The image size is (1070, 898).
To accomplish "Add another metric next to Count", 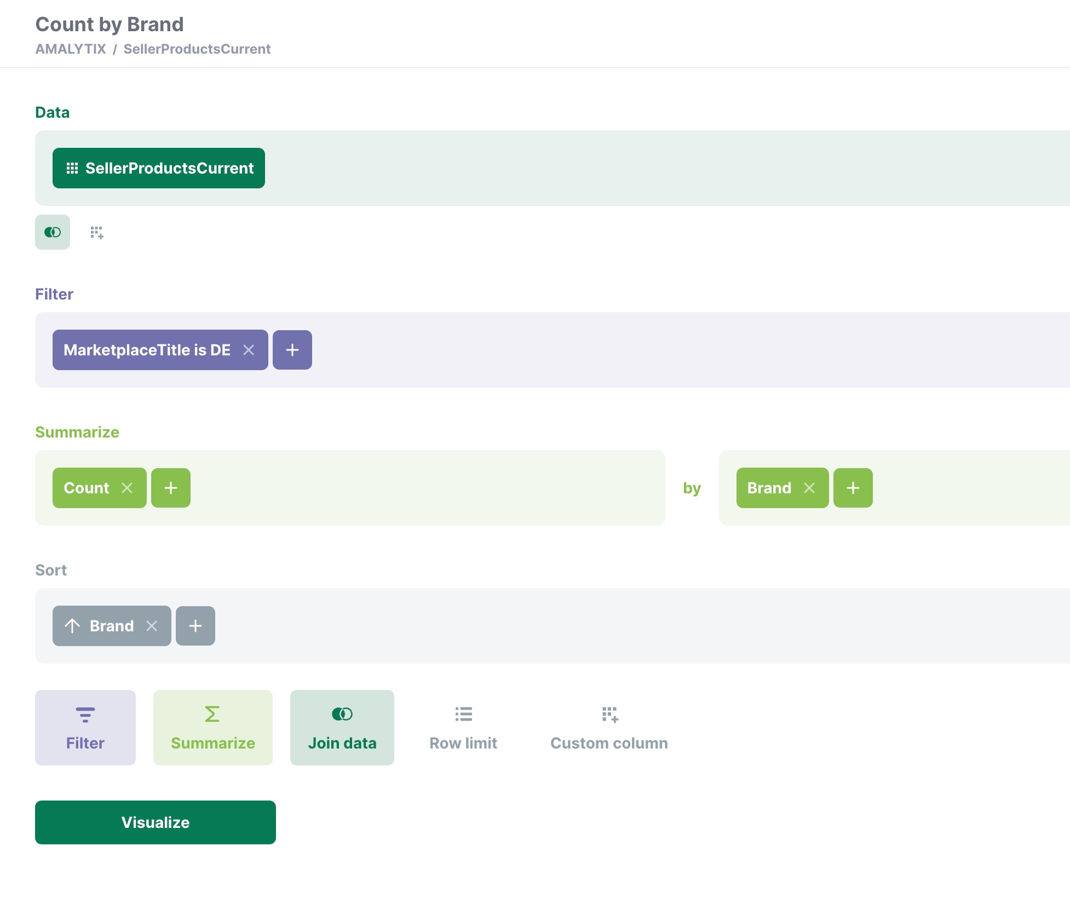I will click(x=171, y=488).
